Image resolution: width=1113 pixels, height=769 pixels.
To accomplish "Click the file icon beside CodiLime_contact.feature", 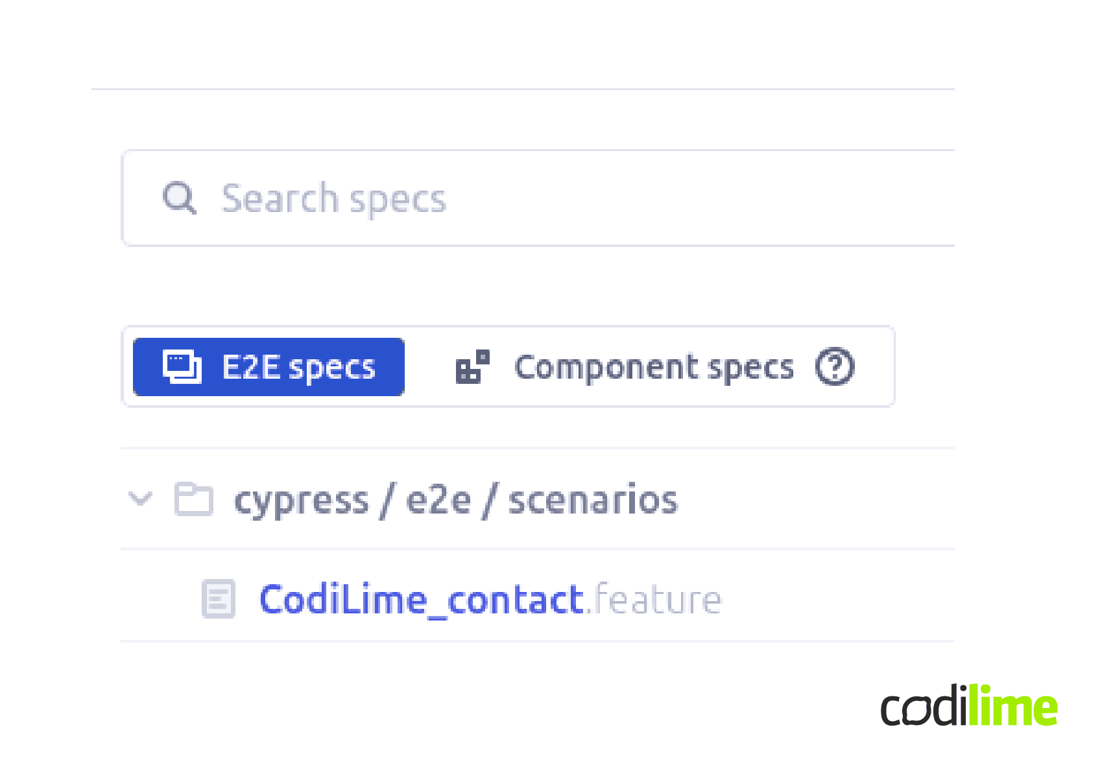I will (x=218, y=599).
